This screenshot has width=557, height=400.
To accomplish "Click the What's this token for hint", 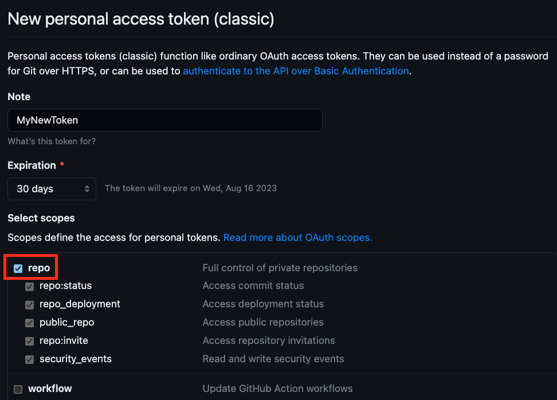I will coord(52,141).
